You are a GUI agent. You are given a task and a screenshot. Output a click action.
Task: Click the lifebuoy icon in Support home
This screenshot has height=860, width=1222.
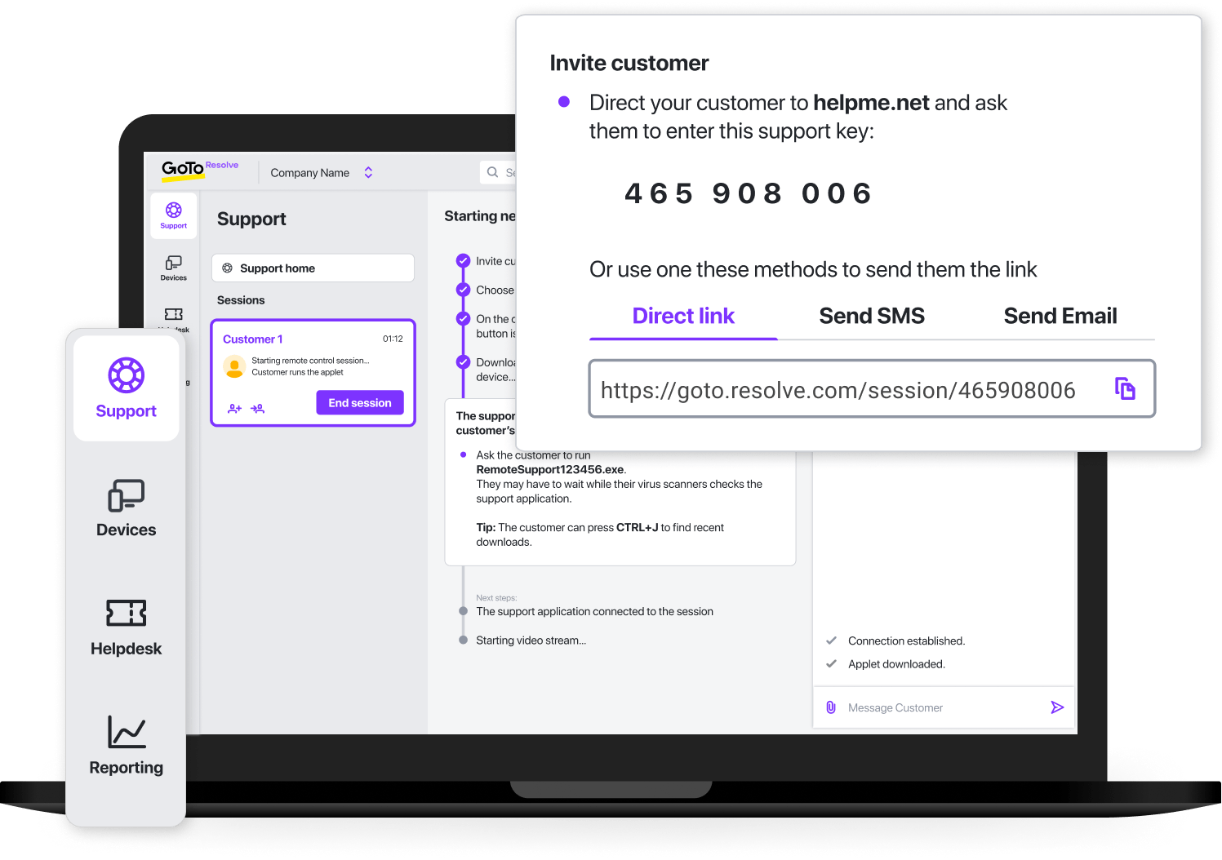[227, 268]
